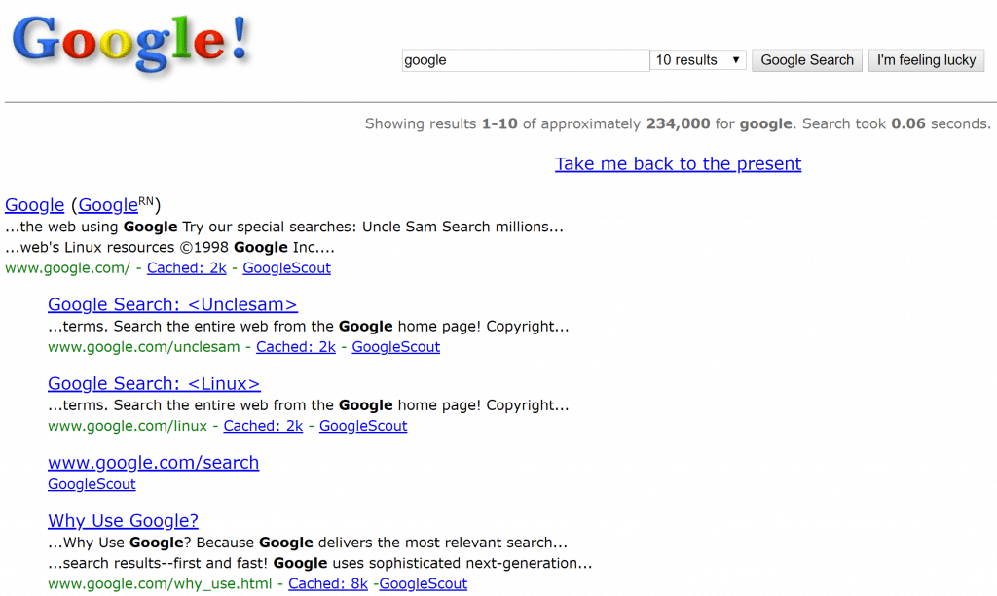
Task: Click the "Showing results 1-10" status line
Action: point(678,123)
